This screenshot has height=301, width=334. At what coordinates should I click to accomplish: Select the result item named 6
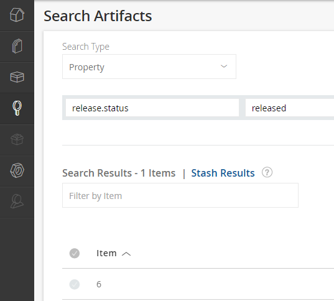coord(99,284)
